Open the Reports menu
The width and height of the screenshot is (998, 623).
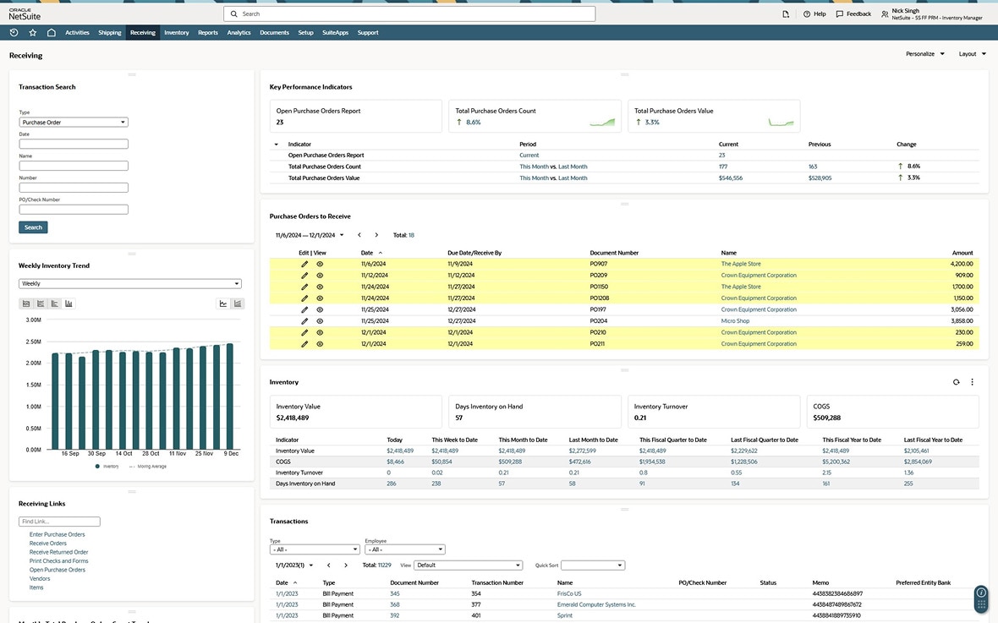(x=207, y=33)
